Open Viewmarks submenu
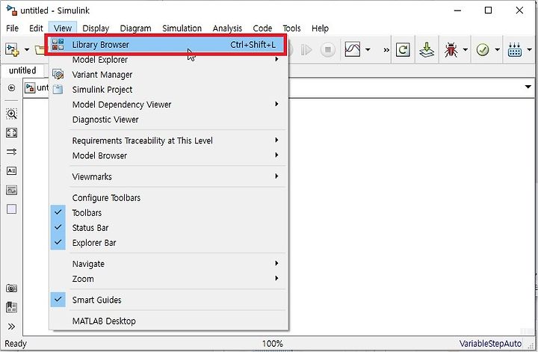Viewport: 538px width, 352px height. pos(169,176)
